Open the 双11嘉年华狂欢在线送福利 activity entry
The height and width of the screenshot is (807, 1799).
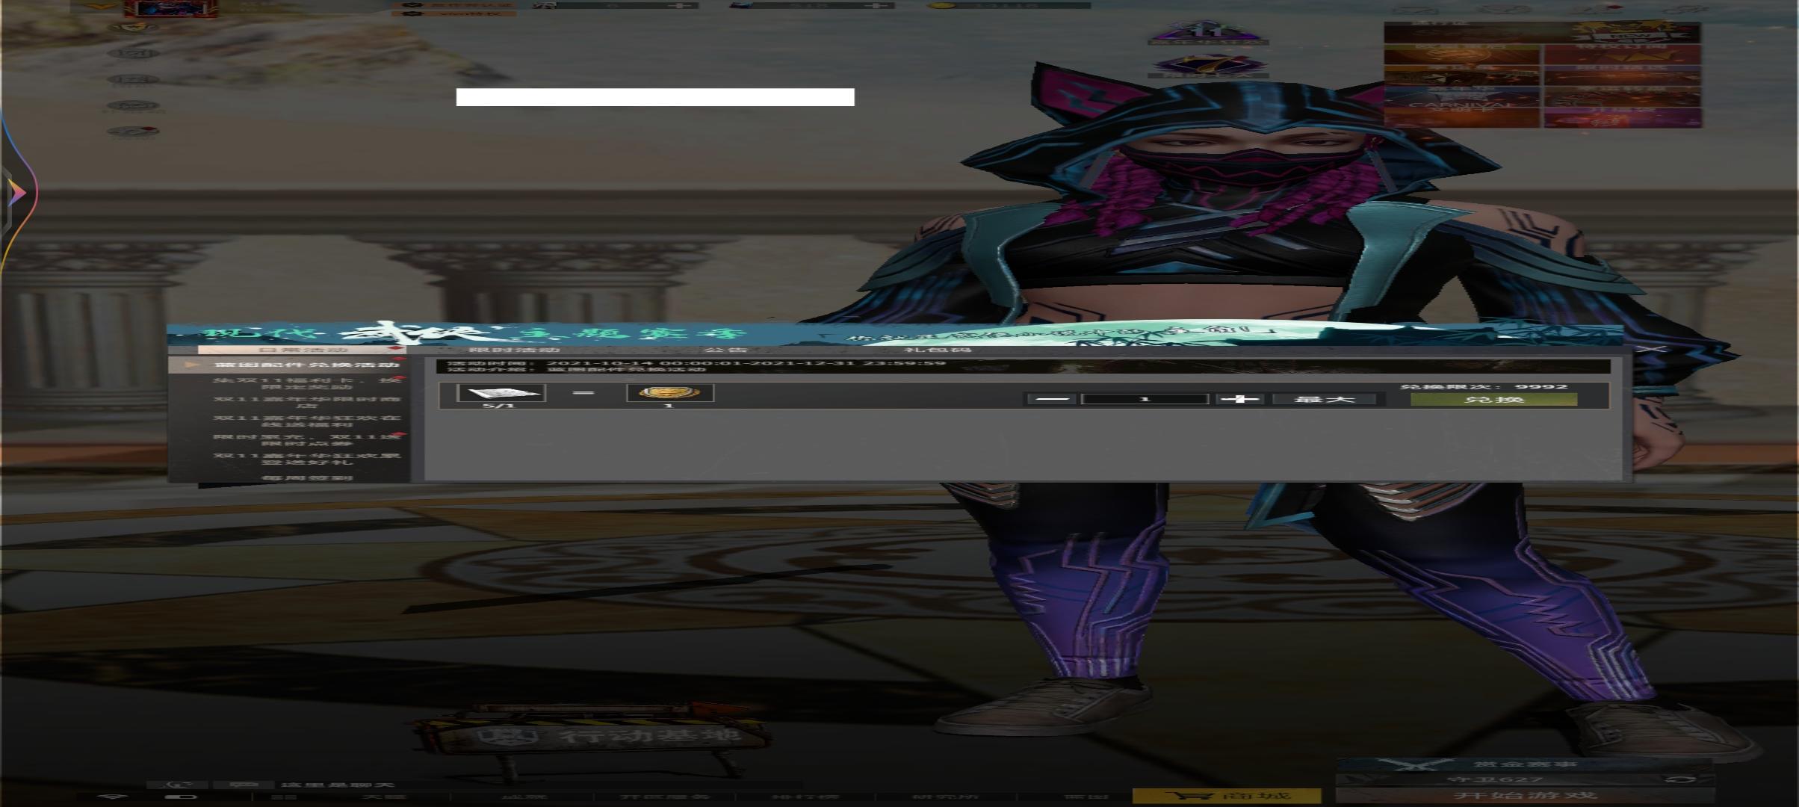click(306, 421)
